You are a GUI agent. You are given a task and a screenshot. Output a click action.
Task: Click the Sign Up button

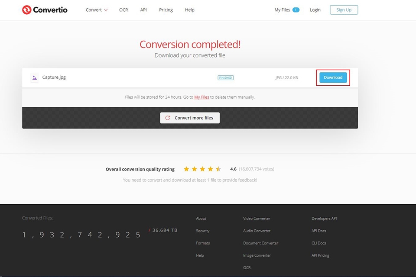(344, 10)
